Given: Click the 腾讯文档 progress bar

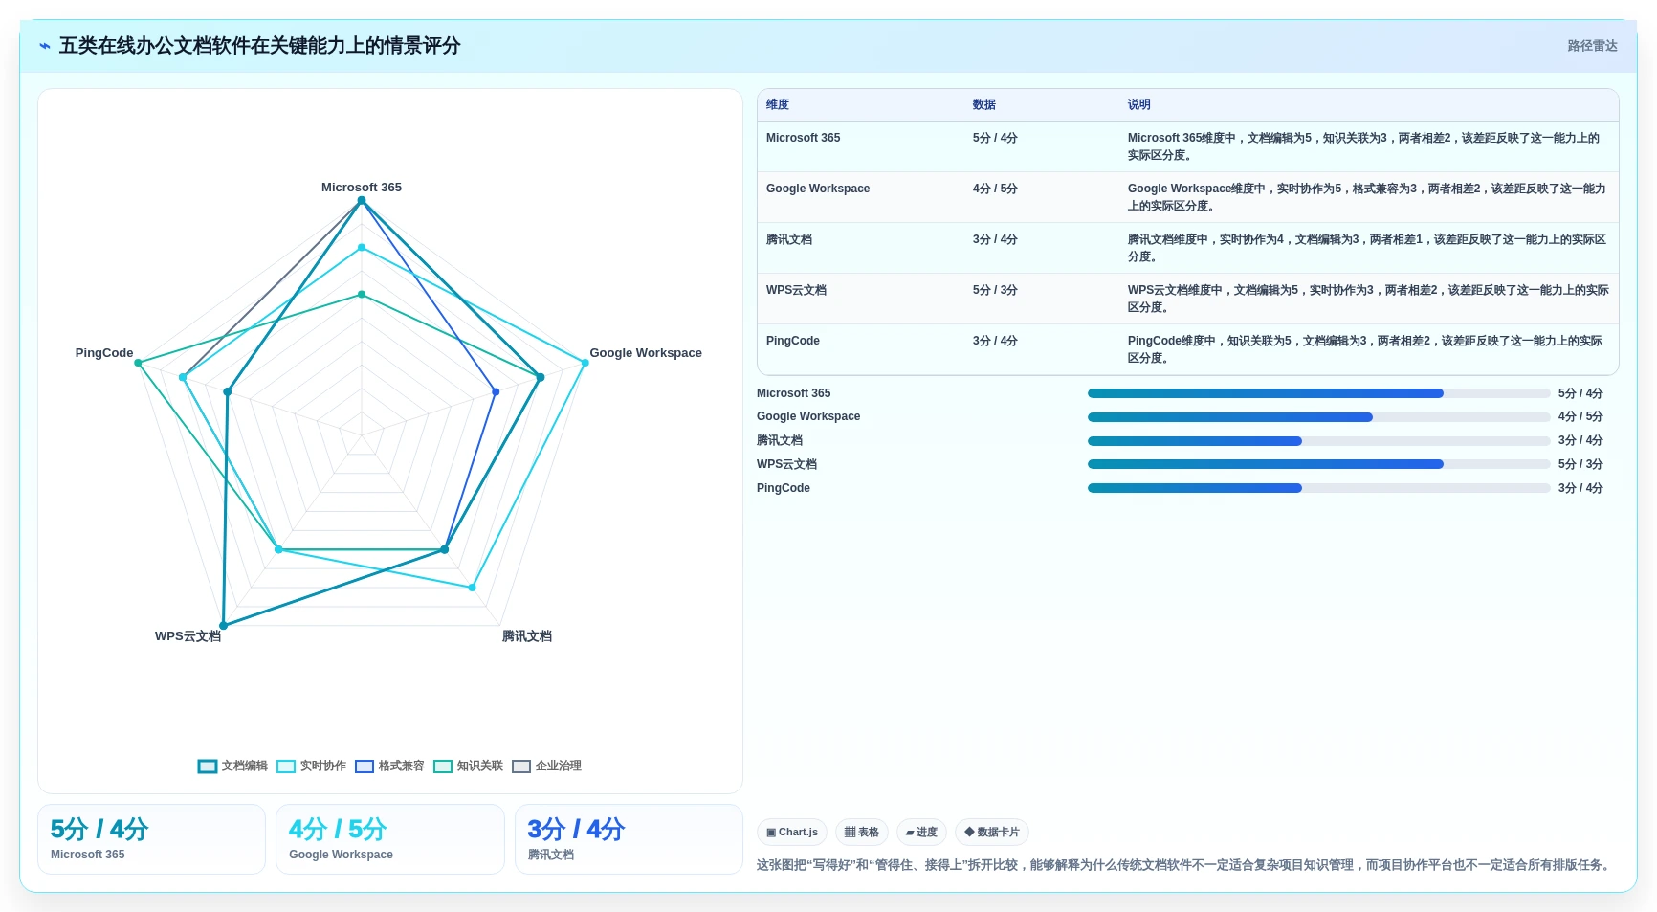Looking at the screenshot, I should [1318, 441].
